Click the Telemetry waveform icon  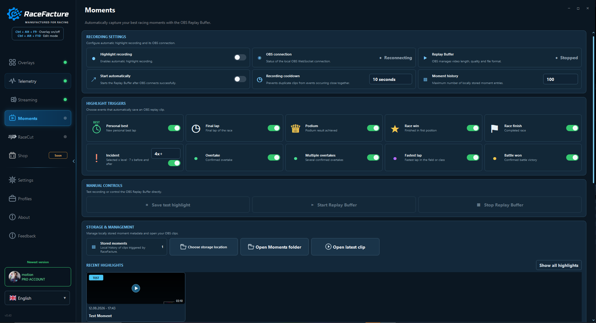(x=12, y=81)
